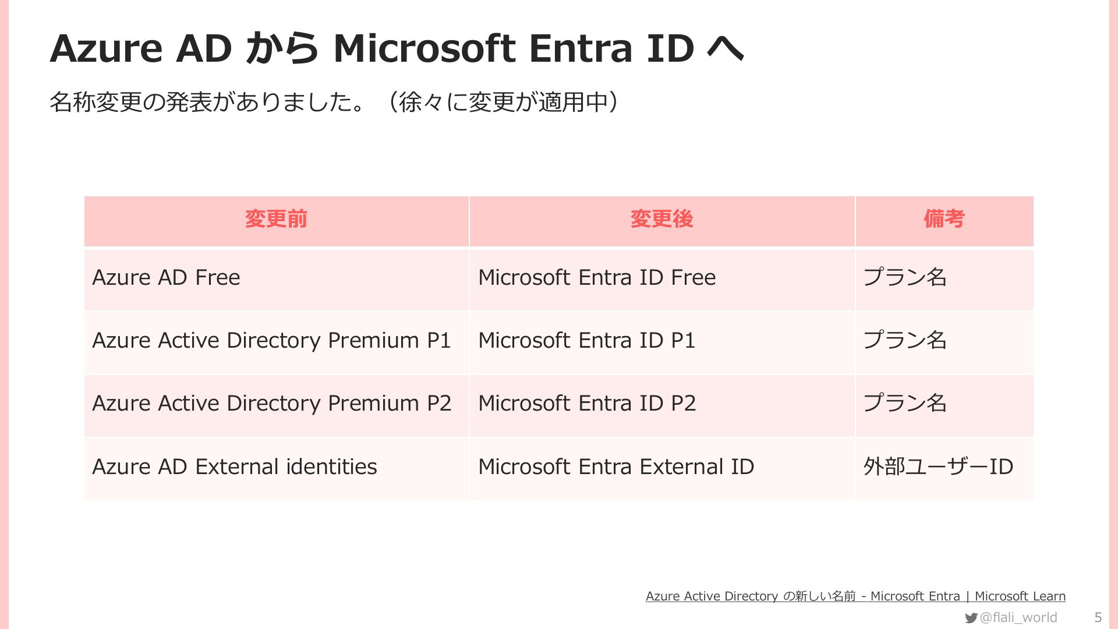Click the Microsoft Entra ID Free cell
1118x629 pixels.
click(x=662, y=279)
